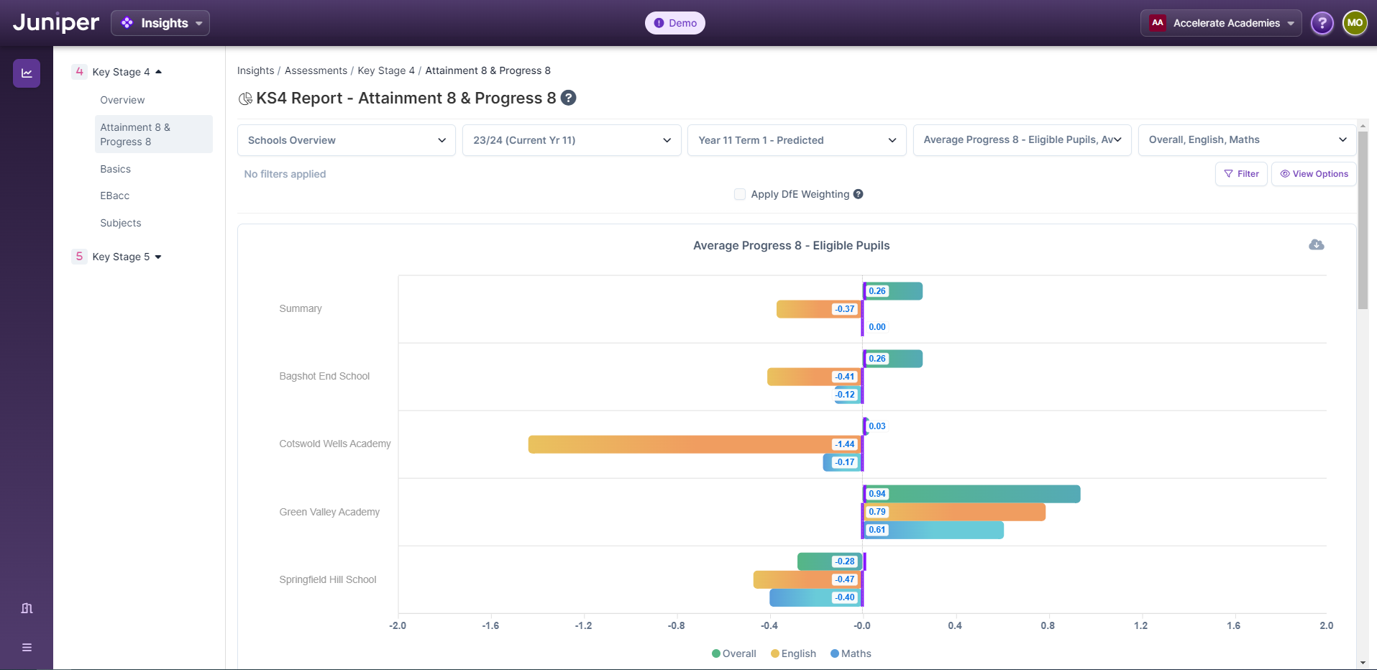Open help via the question mark icon
The image size is (1377, 670).
click(1322, 22)
